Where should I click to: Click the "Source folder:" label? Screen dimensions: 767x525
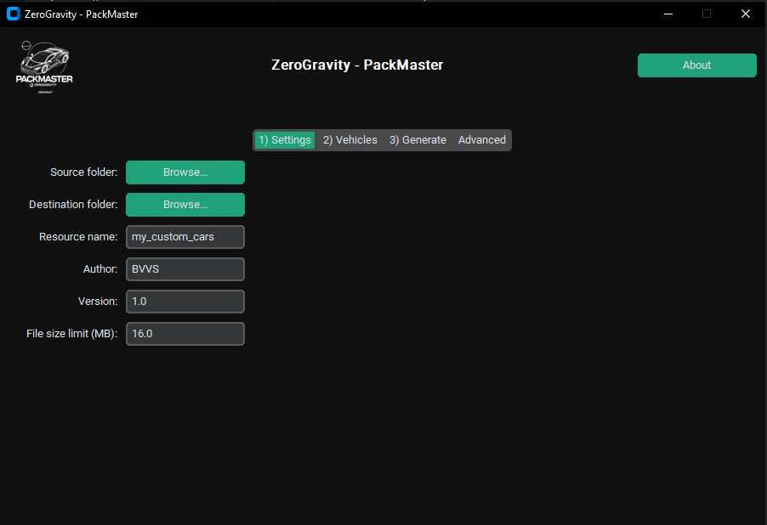(x=83, y=172)
